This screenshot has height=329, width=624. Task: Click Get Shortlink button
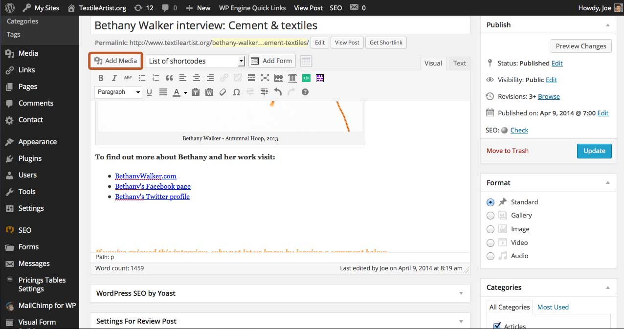click(x=386, y=43)
